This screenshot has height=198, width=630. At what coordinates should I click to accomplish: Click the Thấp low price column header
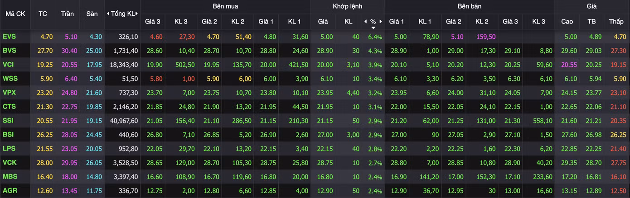pos(616,21)
